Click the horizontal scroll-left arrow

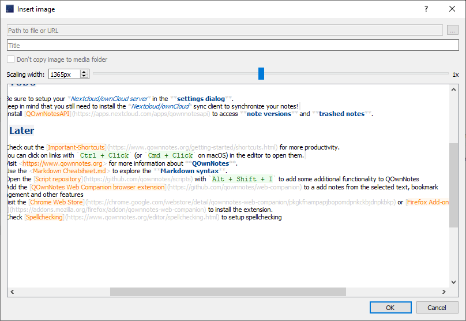coord(12,292)
